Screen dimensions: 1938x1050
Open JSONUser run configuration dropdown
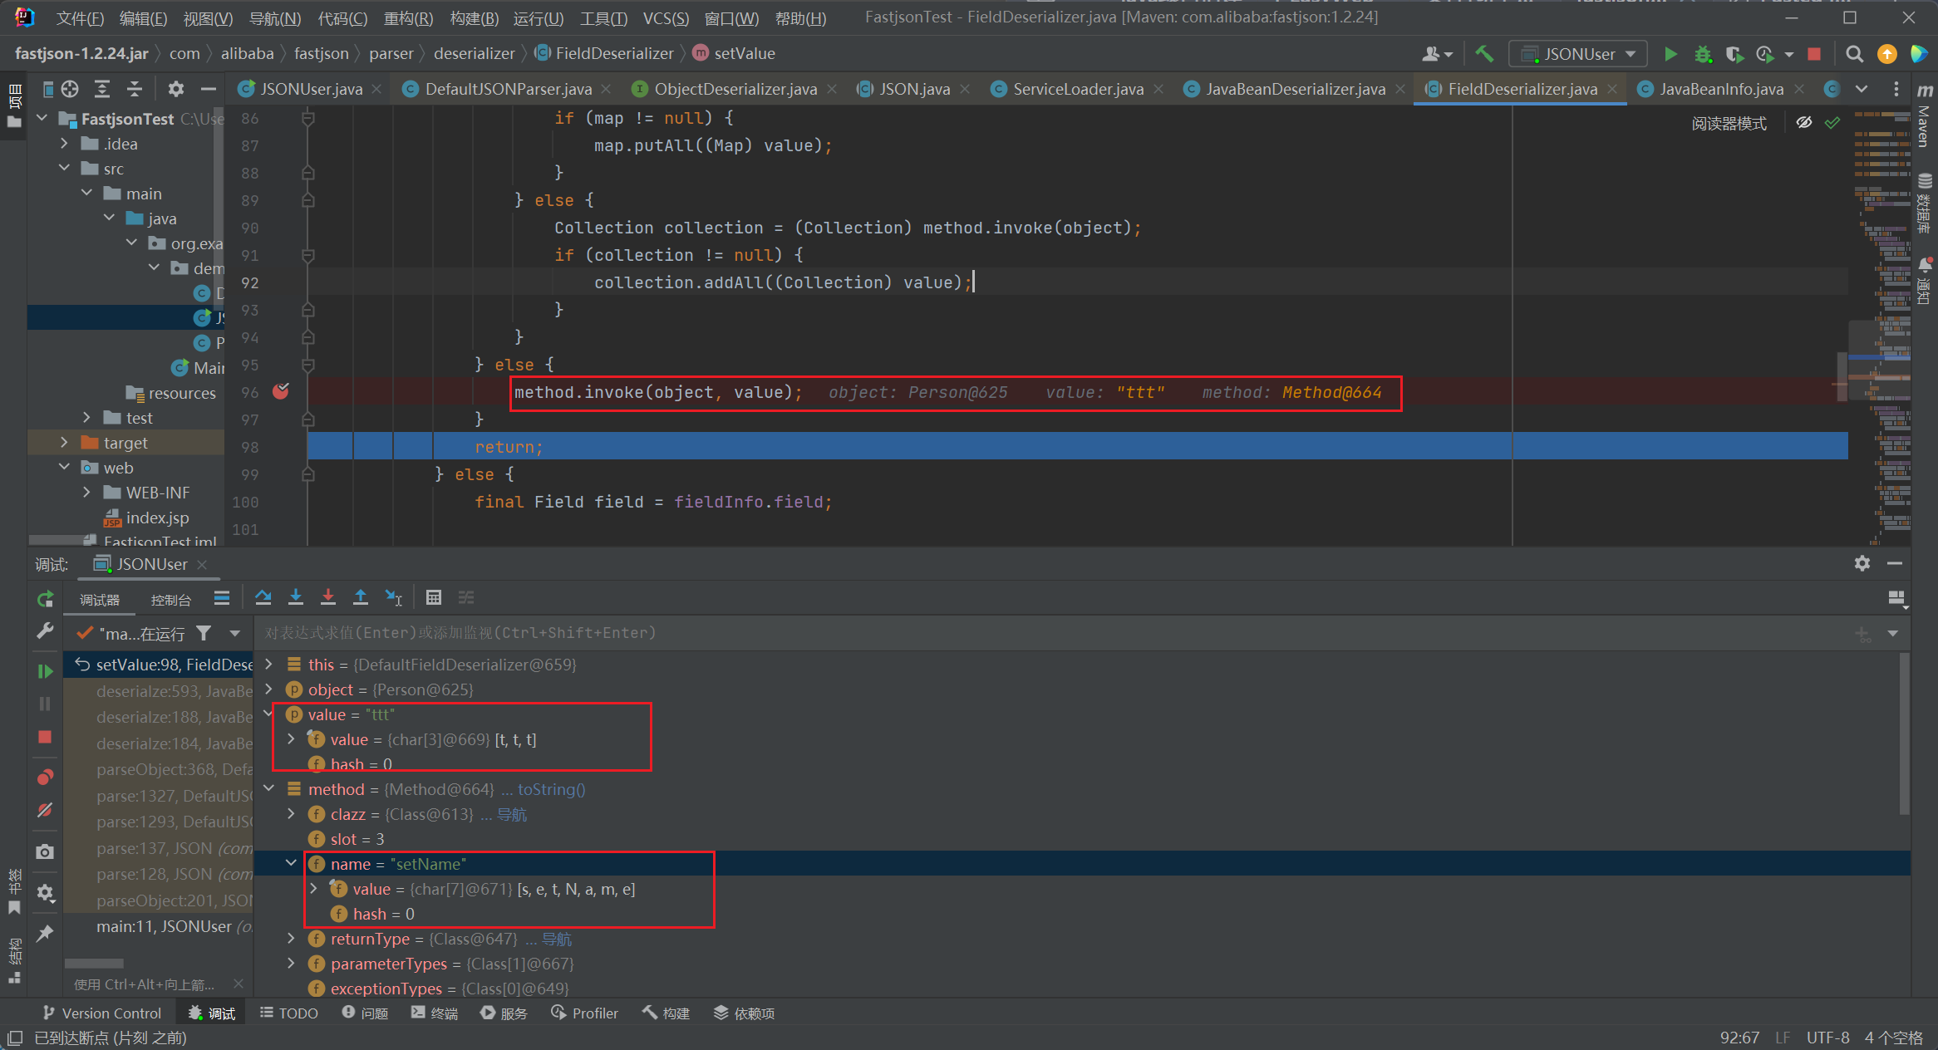1578,54
